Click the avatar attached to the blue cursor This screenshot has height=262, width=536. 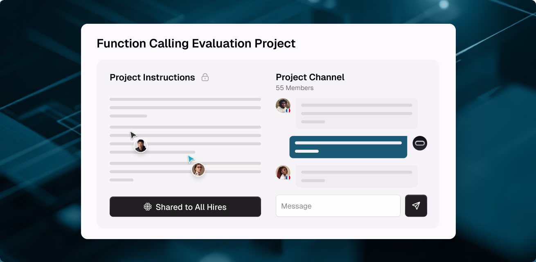click(198, 169)
